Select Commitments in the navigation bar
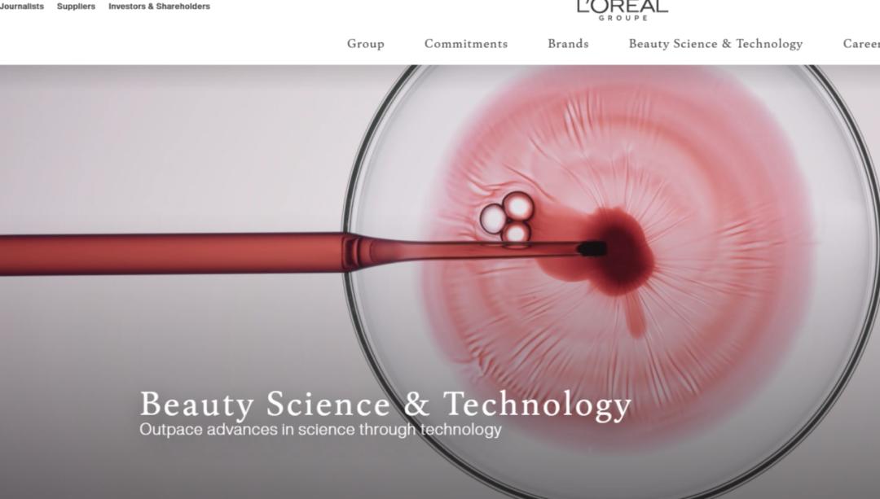 (x=466, y=44)
